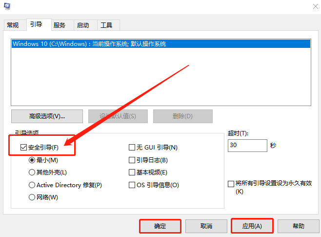Click the 超时(T) timeout input field
The width and height of the screenshot is (321, 237).
pyautogui.click(x=247, y=146)
